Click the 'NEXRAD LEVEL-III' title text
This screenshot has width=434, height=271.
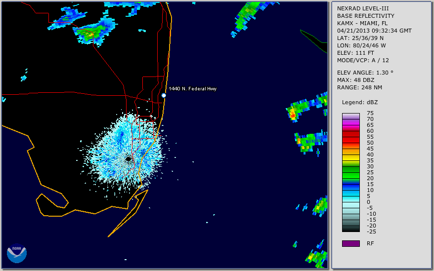pyautogui.click(x=363, y=8)
